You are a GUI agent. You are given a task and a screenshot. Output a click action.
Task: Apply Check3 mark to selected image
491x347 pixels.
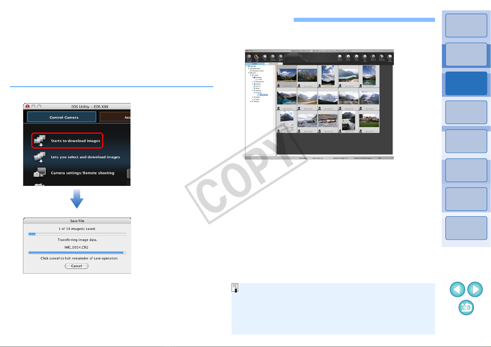coord(357,57)
